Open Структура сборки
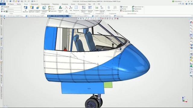 90,9
